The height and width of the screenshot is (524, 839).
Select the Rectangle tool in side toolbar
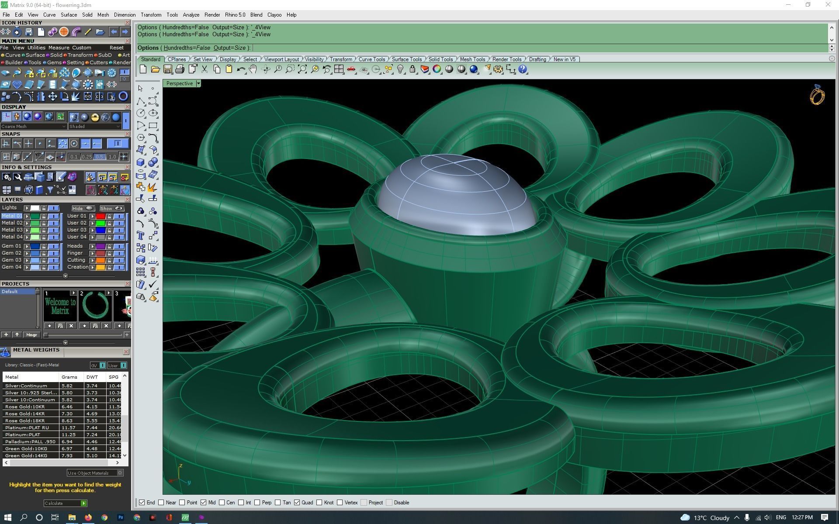click(x=153, y=125)
